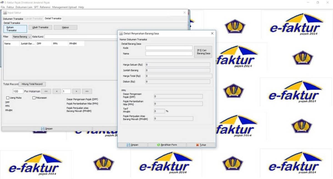Viewport: 333px width, 179px height.
Task: Tick the Pelunasan checkbox
Action: point(34,98)
